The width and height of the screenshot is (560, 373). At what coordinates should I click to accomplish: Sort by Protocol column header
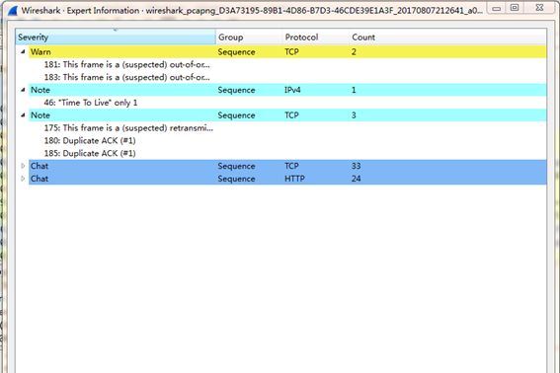coord(316,37)
